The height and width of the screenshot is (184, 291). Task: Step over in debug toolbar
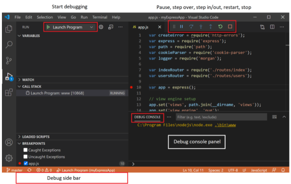(191, 27)
